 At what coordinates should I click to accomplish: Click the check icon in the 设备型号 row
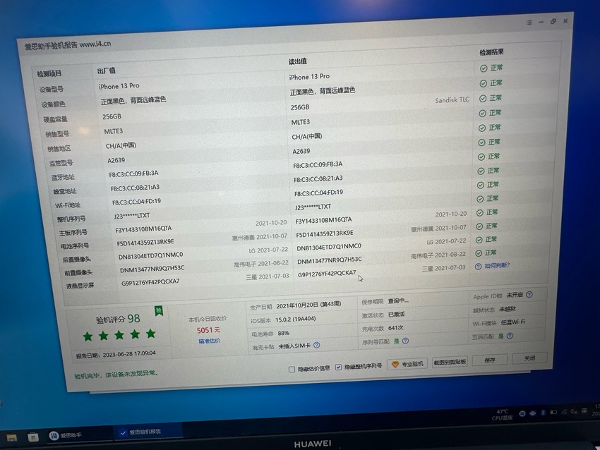point(484,68)
